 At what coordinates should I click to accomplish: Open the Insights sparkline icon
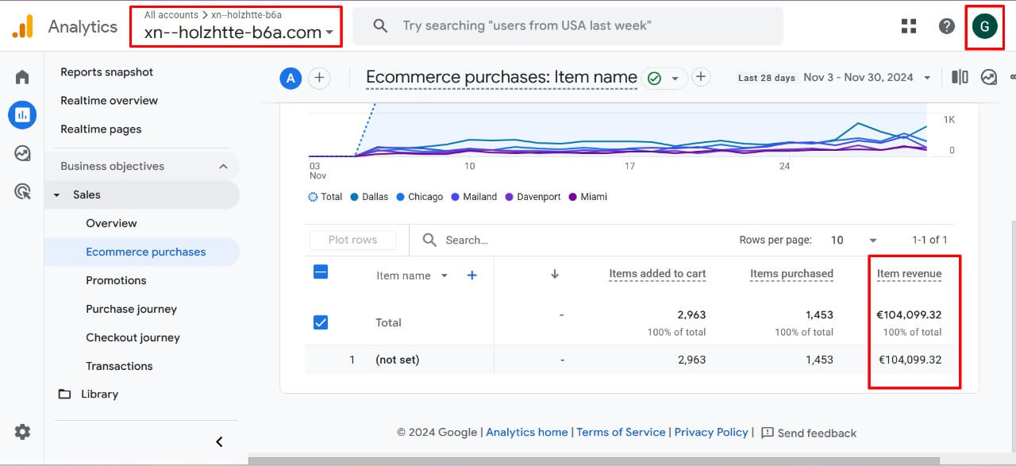coord(989,77)
